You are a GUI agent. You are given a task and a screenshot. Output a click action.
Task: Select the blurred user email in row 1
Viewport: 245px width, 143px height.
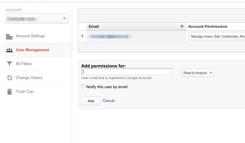[x=110, y=36]
